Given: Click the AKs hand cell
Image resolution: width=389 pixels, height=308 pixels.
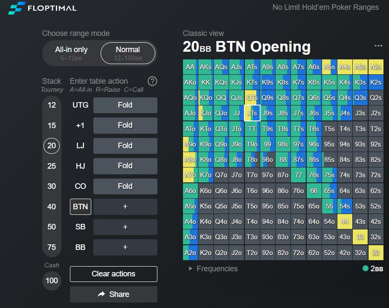Looking at the screenshot, I should tap(206, 67).
